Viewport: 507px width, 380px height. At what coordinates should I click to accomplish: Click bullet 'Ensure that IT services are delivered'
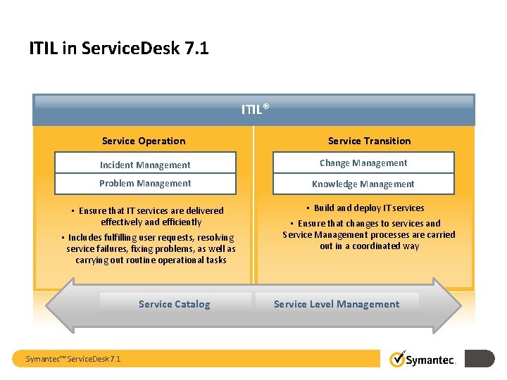tap(148, 217)
